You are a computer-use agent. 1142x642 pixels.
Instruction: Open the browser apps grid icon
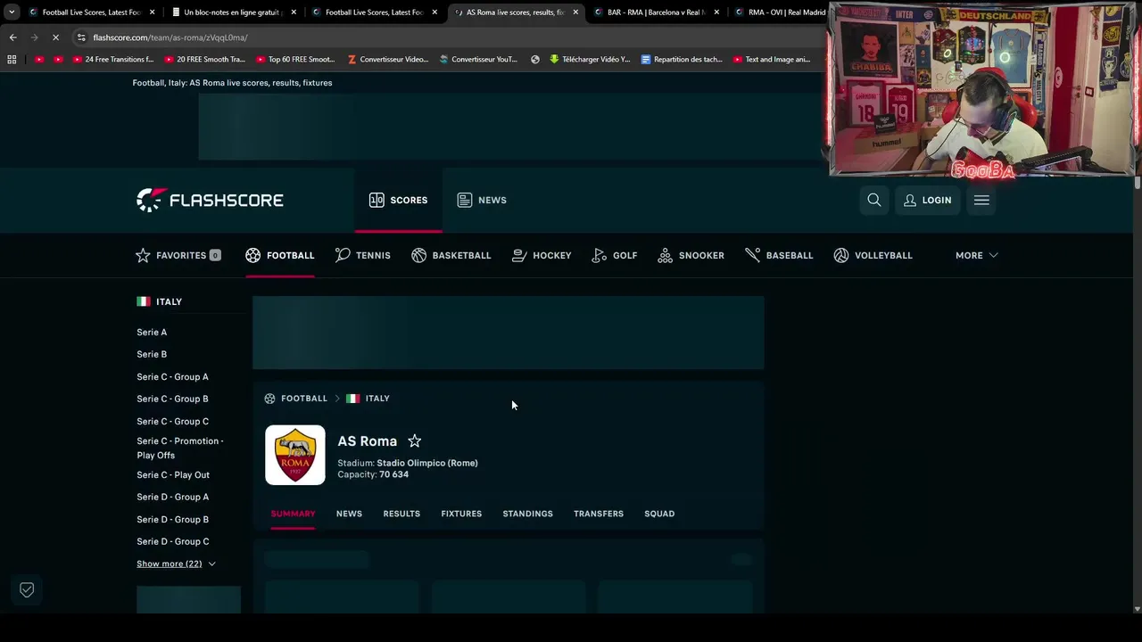(x=12, y=60)
